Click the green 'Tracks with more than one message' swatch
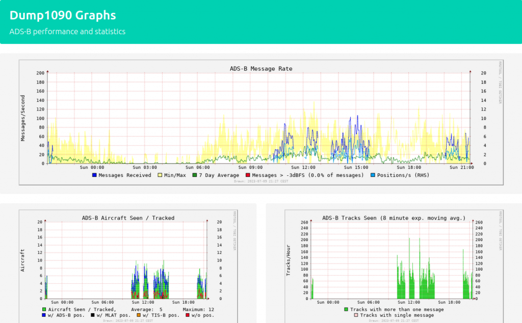This screenshot has height=323, width=522. (x=346, y=309)
